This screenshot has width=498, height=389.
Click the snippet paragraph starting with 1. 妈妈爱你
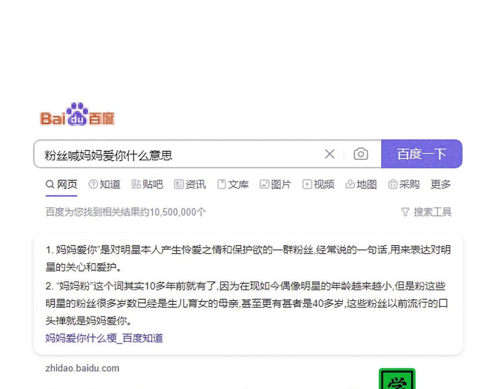pos(248,258)
